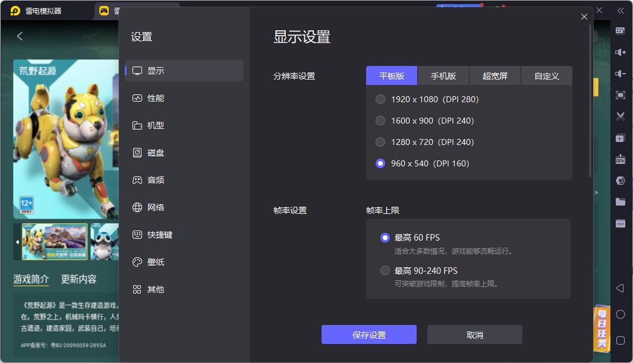Open the keyboard mapping icon
Viewport: 633px width, 363px height.
pyautogui.click(x=621, y=31)
